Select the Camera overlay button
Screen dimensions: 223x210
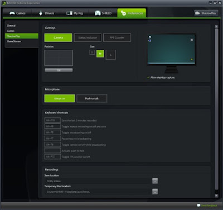58,37
